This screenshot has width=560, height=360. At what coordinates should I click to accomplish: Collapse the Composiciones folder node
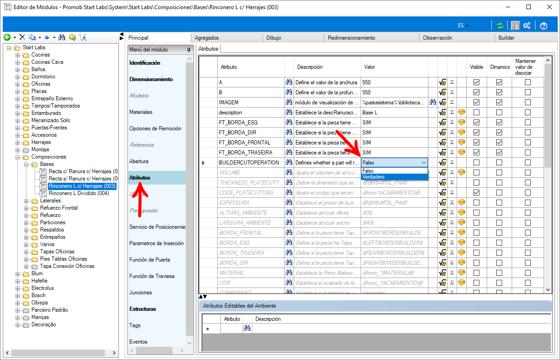(x=18, y=157)
